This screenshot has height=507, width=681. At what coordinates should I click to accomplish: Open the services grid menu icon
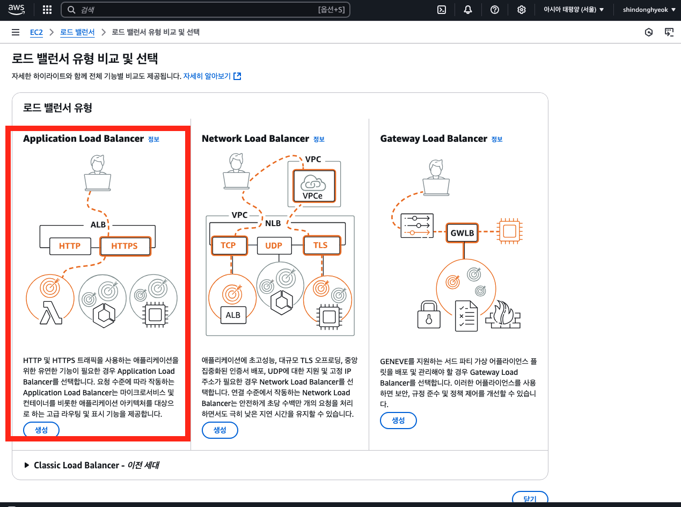pyautogui.click(x=47, y=10)
